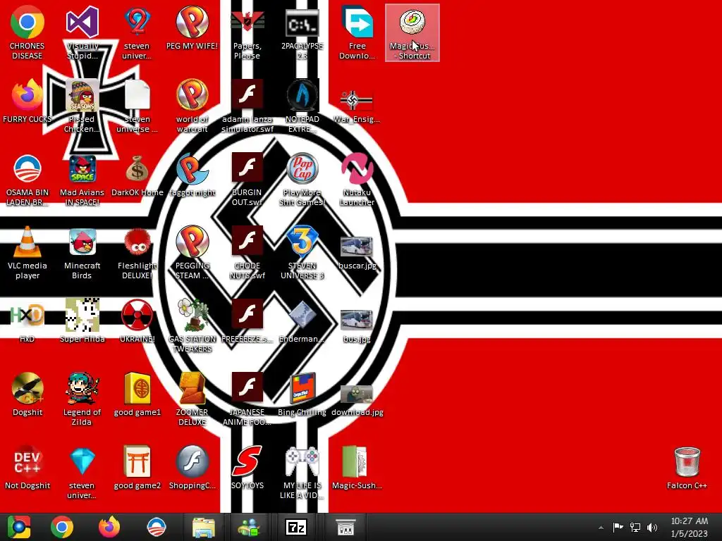The width and height of the screenshot is (722, 541).
Task: Open the FREEEEEZE.s... Flash file
Action: coord(247,321)
